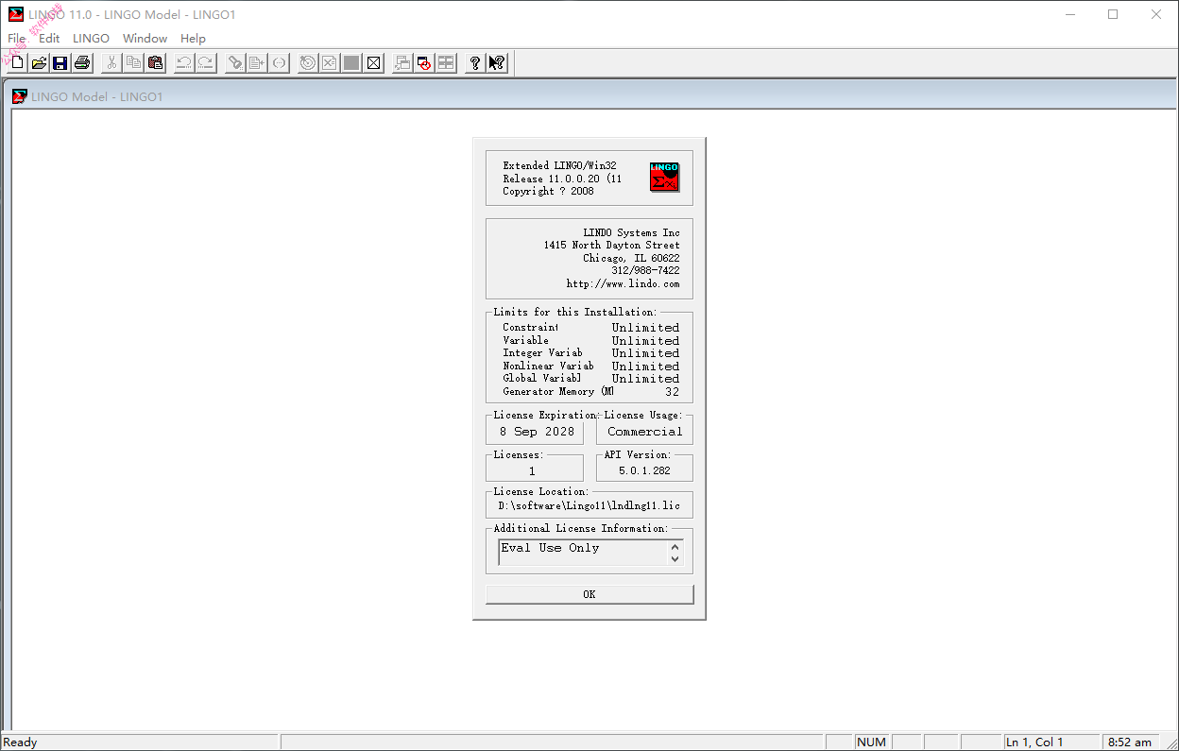Open Find using the flashlight icon
1179x751 pixels.
click(235, 63)
